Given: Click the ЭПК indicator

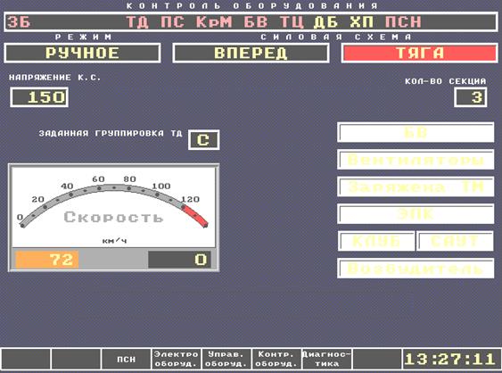Looking at the screenshot, I should click(416, 214).
